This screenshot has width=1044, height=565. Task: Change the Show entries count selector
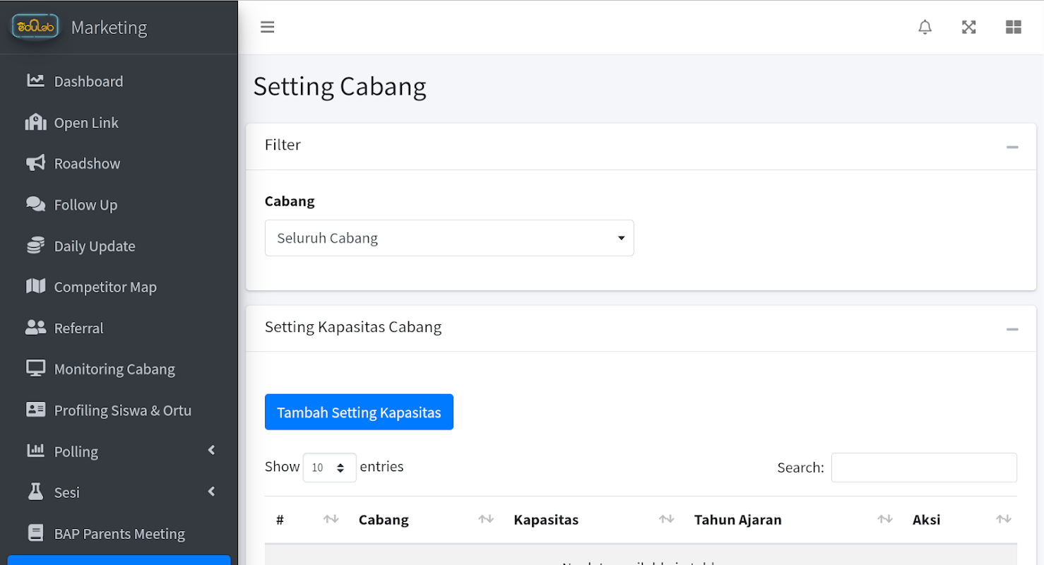pos(329,468)
